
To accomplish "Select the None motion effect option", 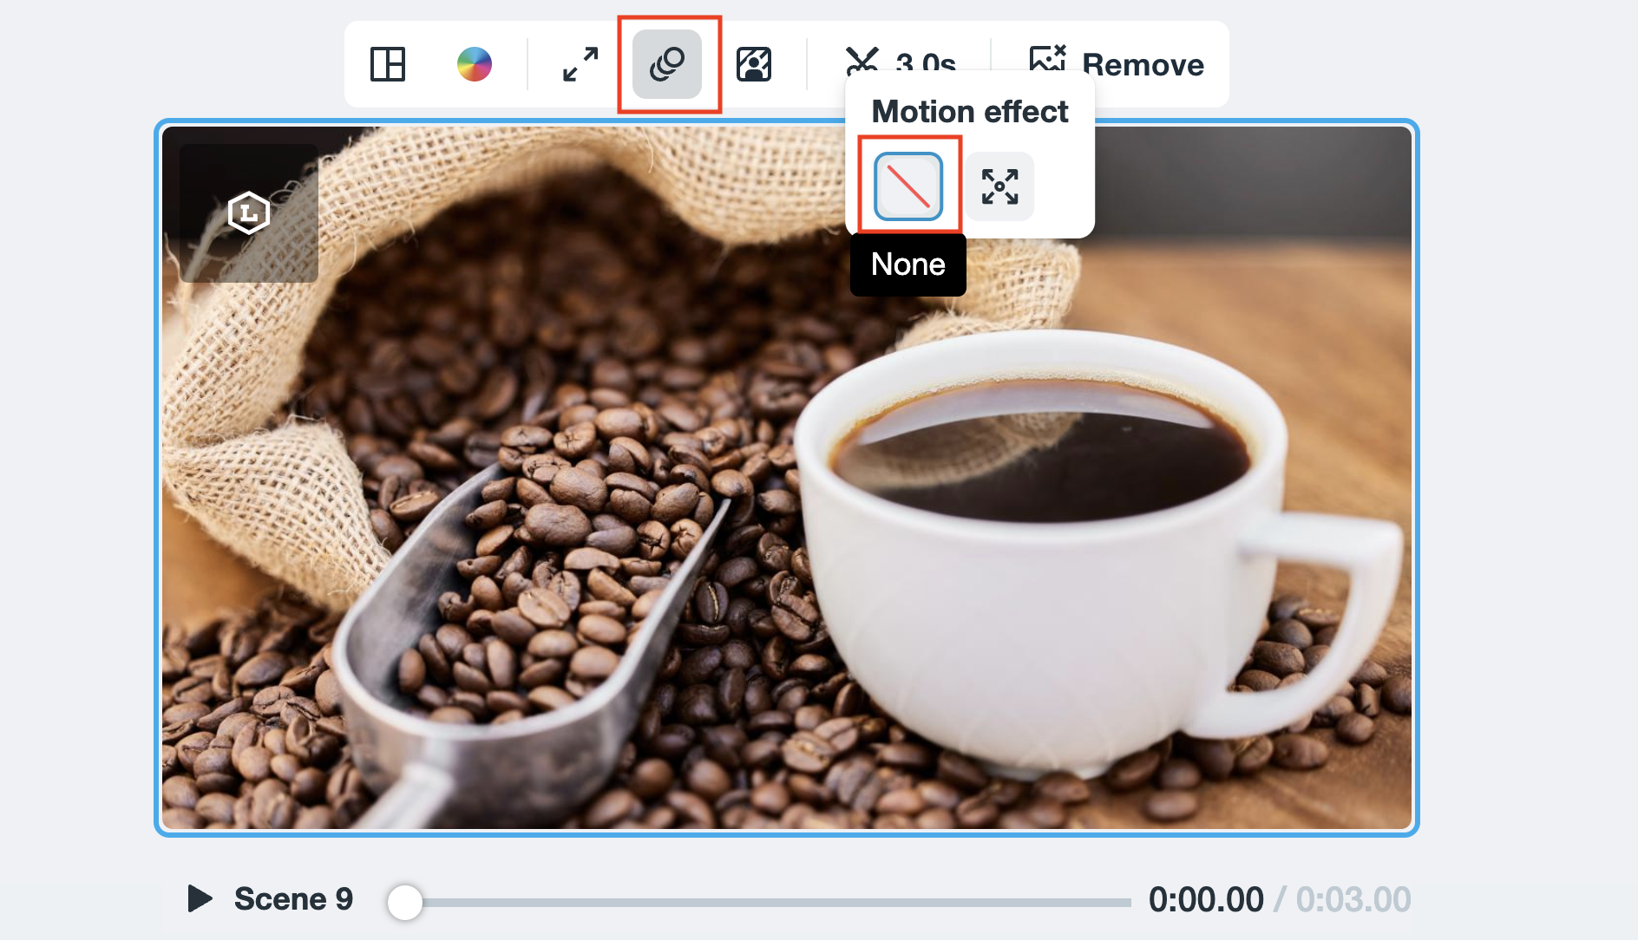I will click(908, 186).
